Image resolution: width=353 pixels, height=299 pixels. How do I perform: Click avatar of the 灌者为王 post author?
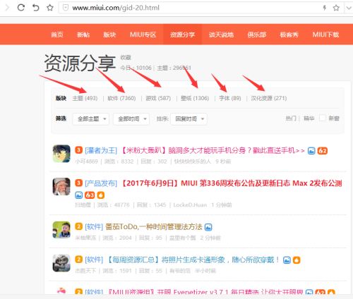(61, 154)
